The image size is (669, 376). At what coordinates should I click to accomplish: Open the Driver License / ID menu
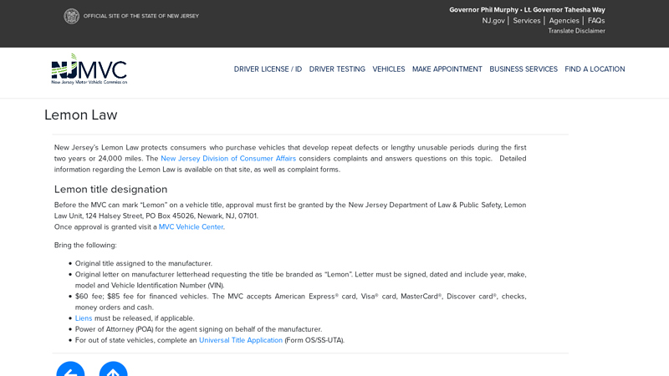(x=268, y=69)
